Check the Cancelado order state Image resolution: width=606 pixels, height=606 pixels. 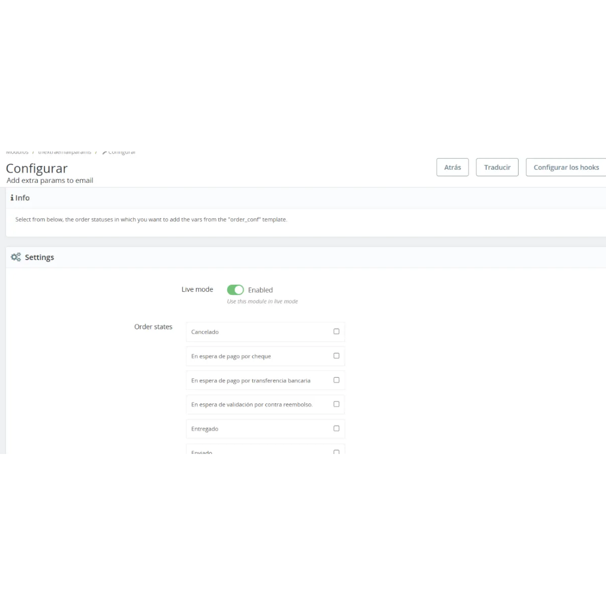[x=336, y=331]
